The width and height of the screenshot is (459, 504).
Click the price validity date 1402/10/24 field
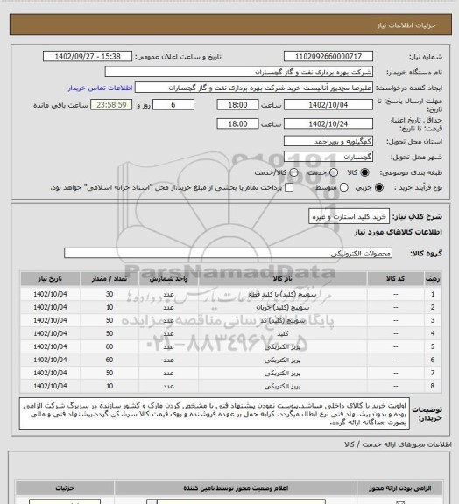[328, 123]
